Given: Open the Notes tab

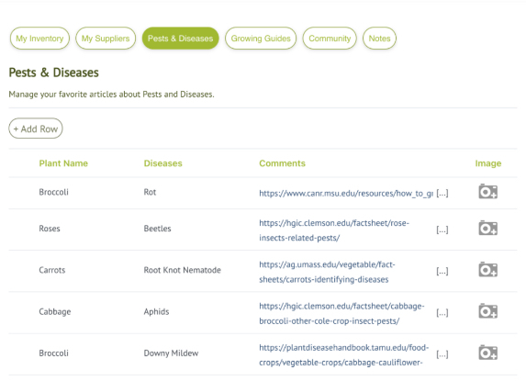Looking at the screenshot, I should pyautogui.click(x=379, y=39).
